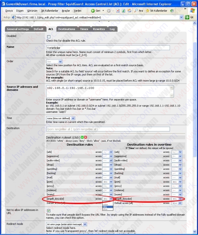Toggle the Disabled ACL rule checkbox
Image resolution: width=198 pixels, height=235 pixels.
click(49, 37)
